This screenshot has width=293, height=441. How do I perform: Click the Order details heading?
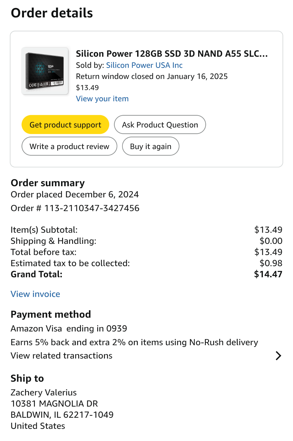click(x=52, y=13)
